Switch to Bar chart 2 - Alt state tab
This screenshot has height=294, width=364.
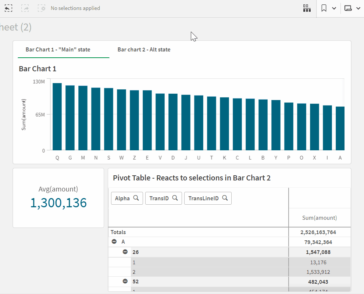(x=143, y=49)
